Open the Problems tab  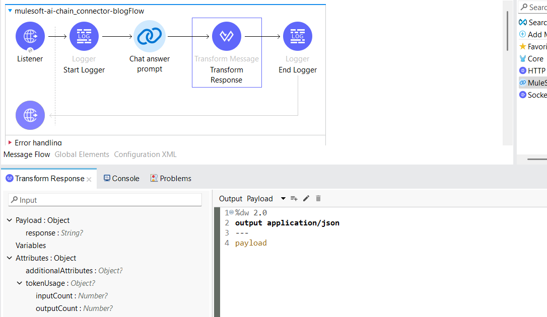pyautogui.click(x=171, y=179)
